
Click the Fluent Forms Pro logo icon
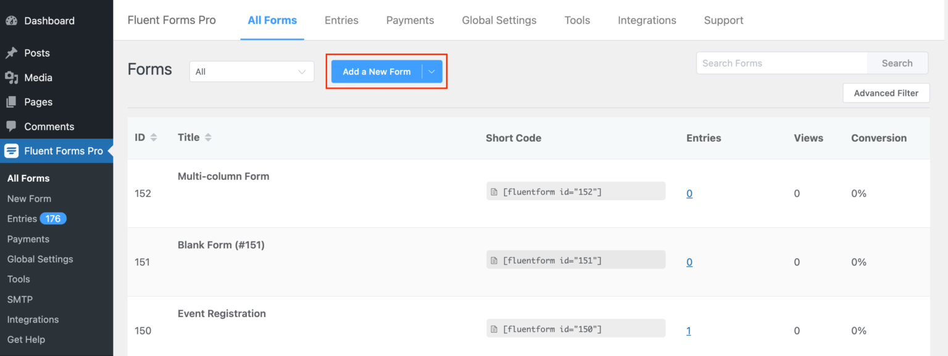[12, 151]
